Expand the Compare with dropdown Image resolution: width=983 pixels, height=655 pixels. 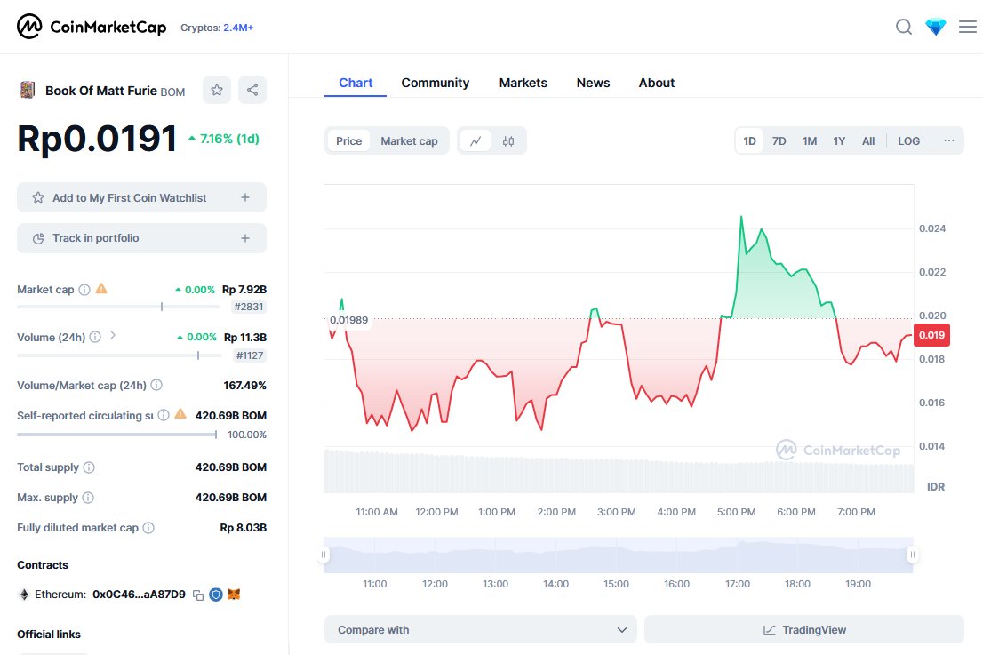tap(480, 629)
